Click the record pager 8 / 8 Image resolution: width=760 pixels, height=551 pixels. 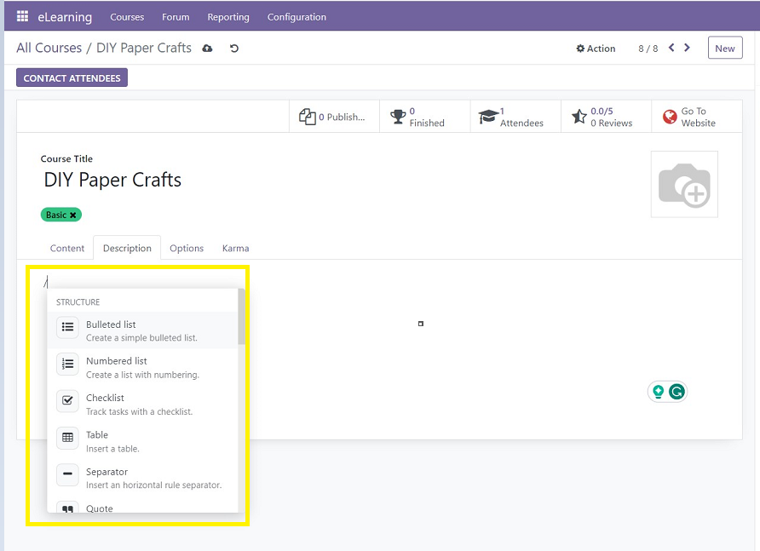coord(648,49)
